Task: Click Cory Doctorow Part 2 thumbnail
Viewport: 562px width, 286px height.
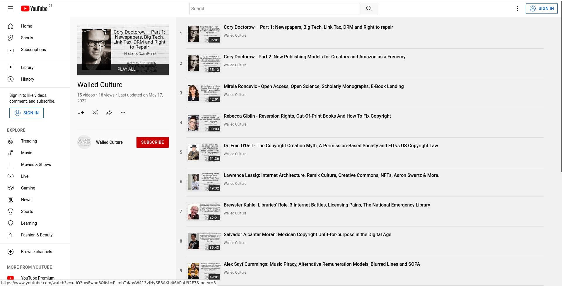Action: tap(204, 63)
